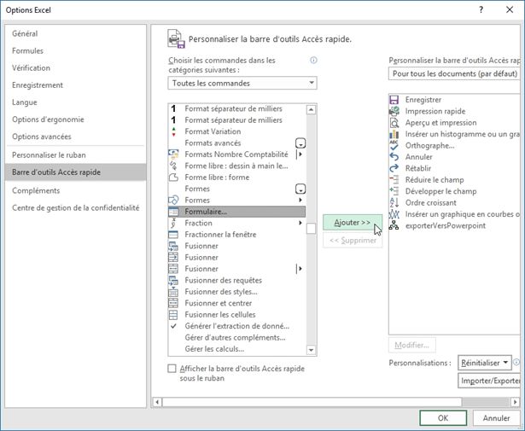The image size is (525, 431).
Task: Click the Développer le champ icon
Action: (394, 191)
